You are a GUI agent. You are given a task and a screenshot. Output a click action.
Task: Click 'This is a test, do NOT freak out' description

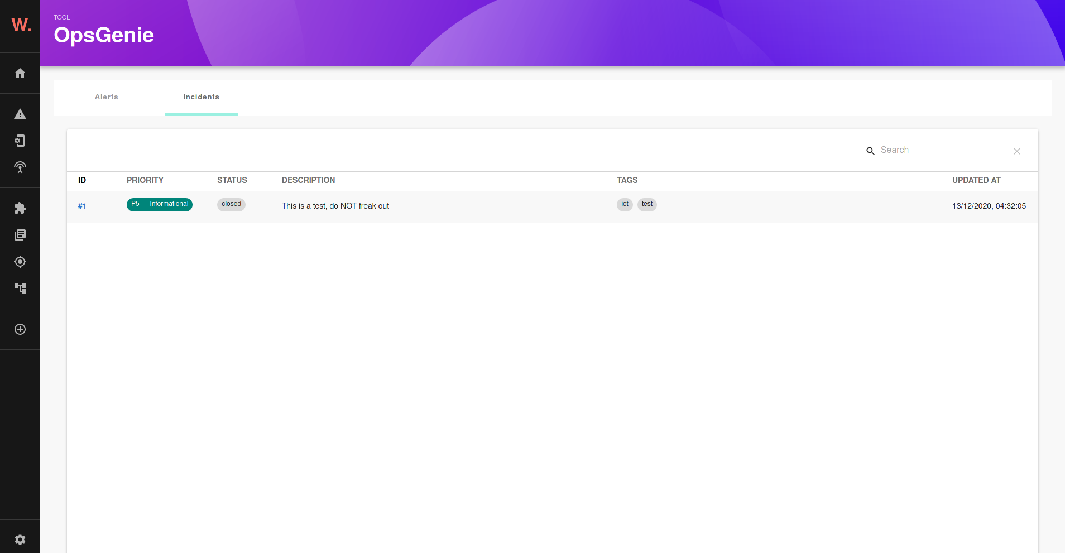[335, 206]
